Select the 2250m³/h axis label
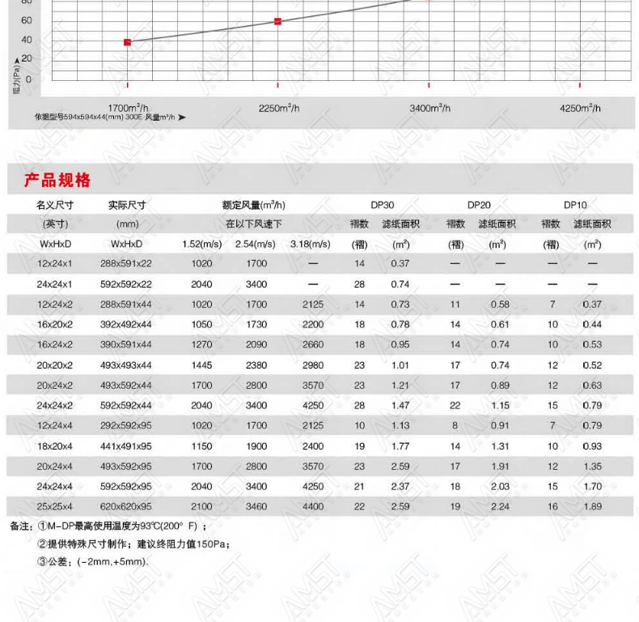This screenshot has width=639, height=622. (279, 109)
